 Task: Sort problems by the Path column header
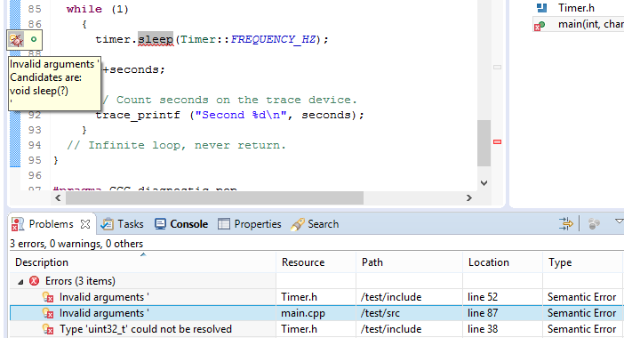pos(409,262)
